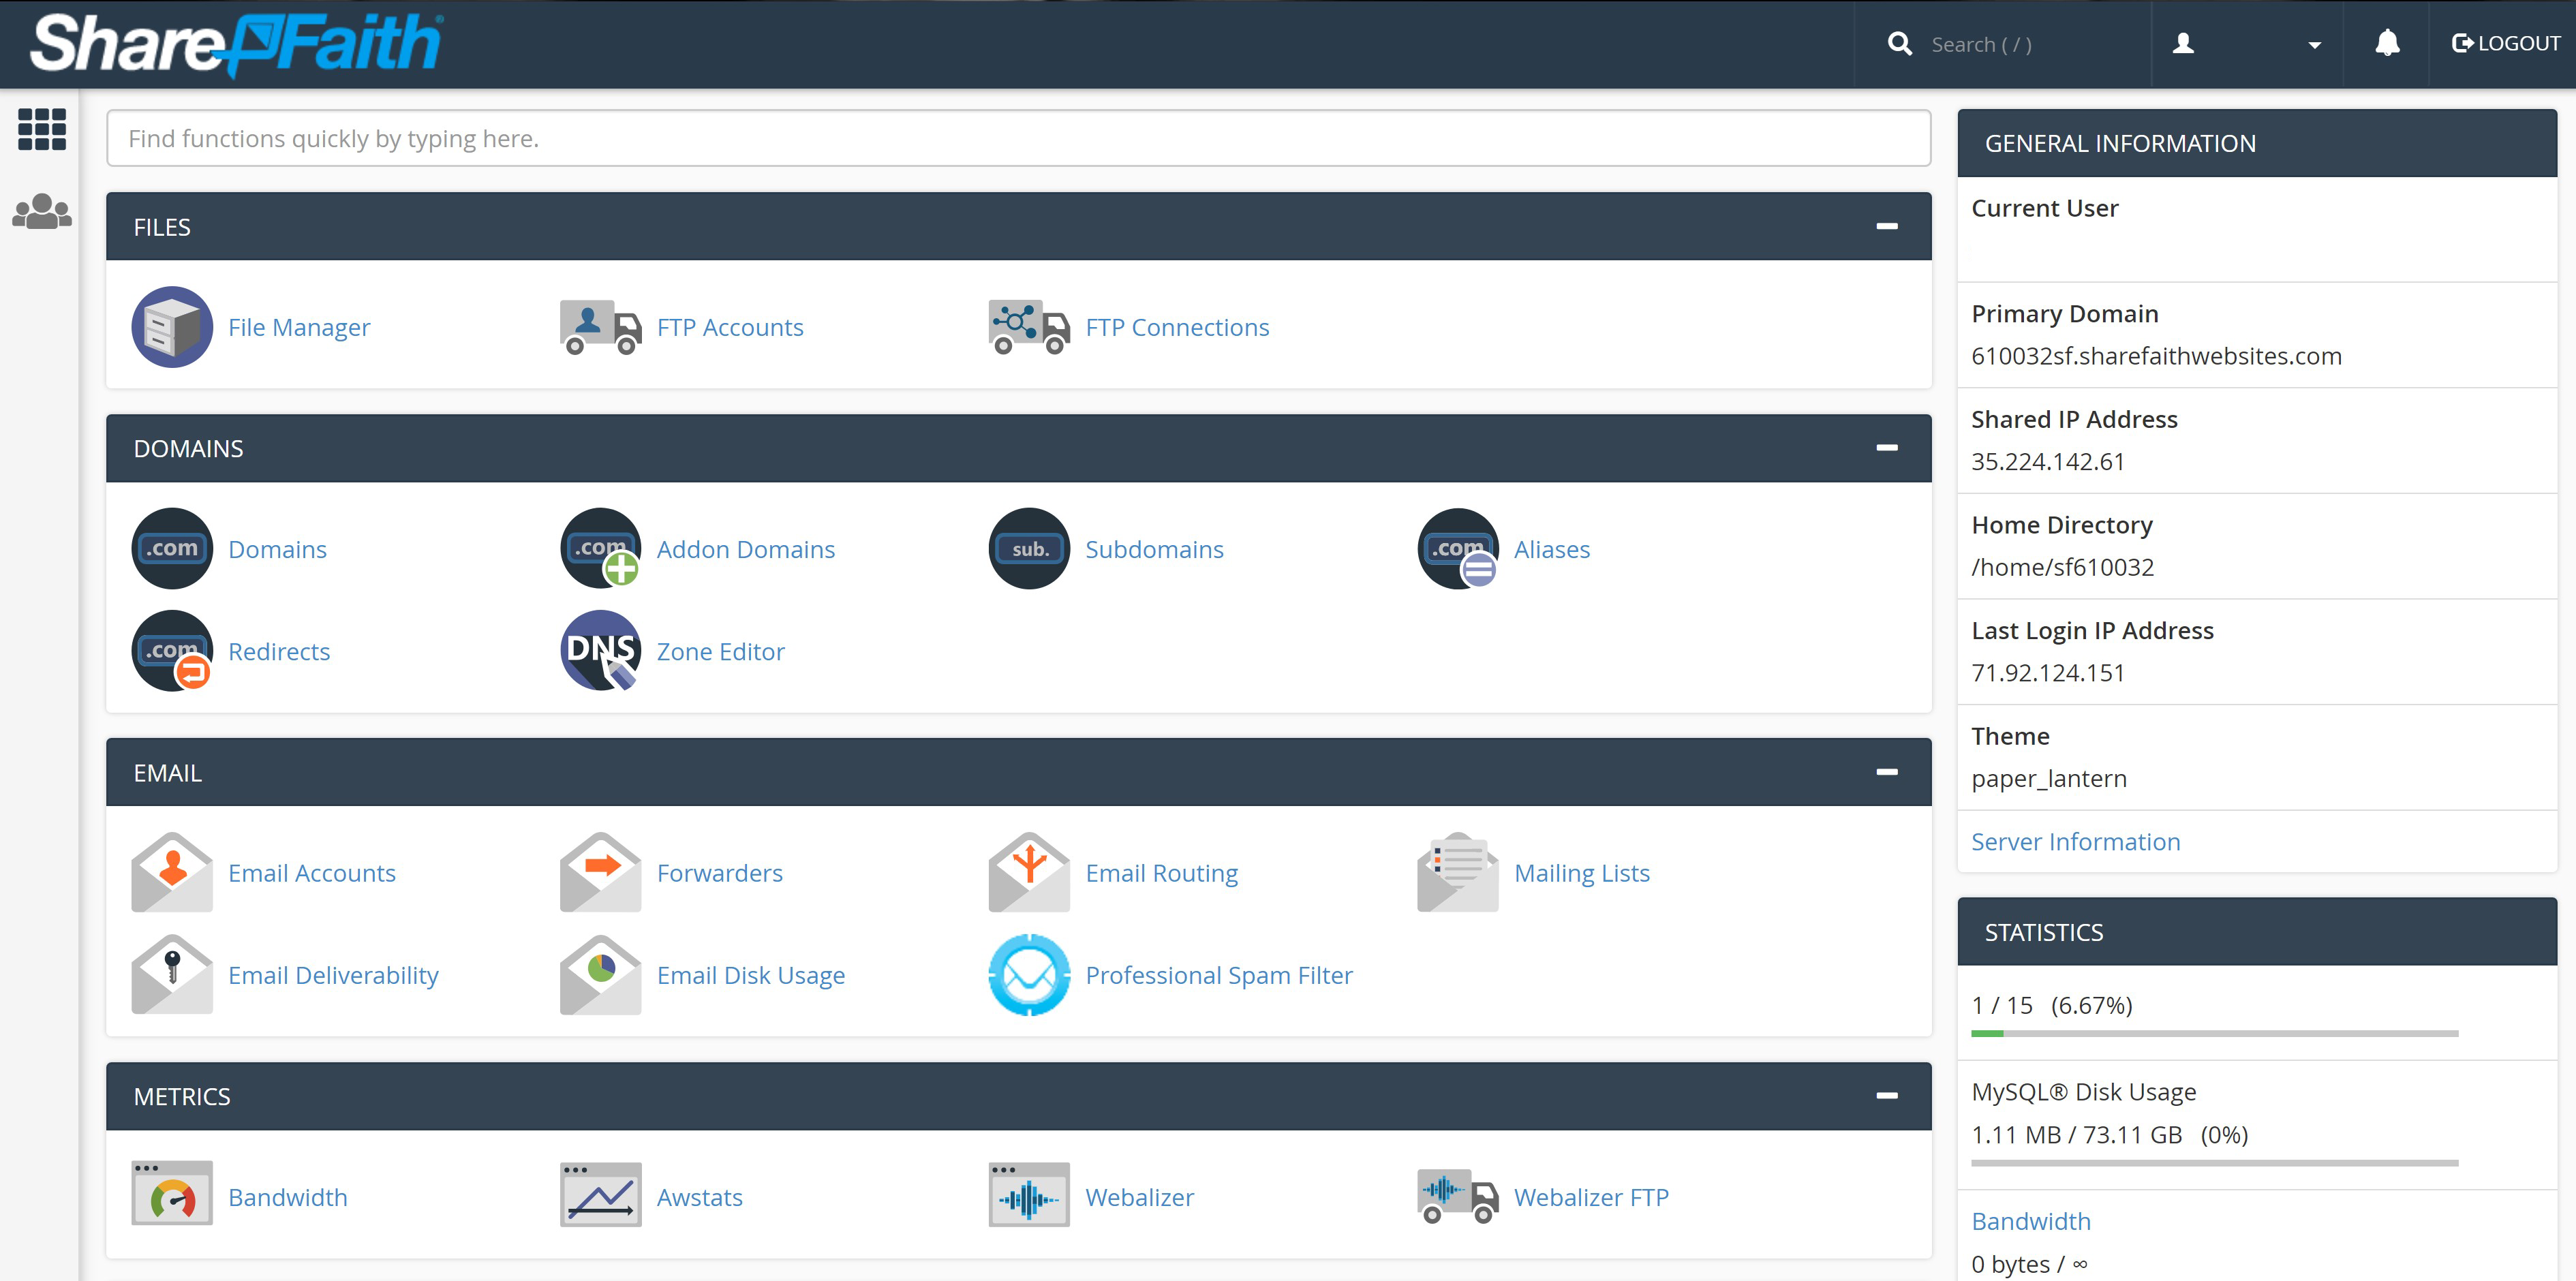Open Bandwidth link in Statistics panel
2576x1281 pixels.
pyautogui.click(x=2031, y=1221)
